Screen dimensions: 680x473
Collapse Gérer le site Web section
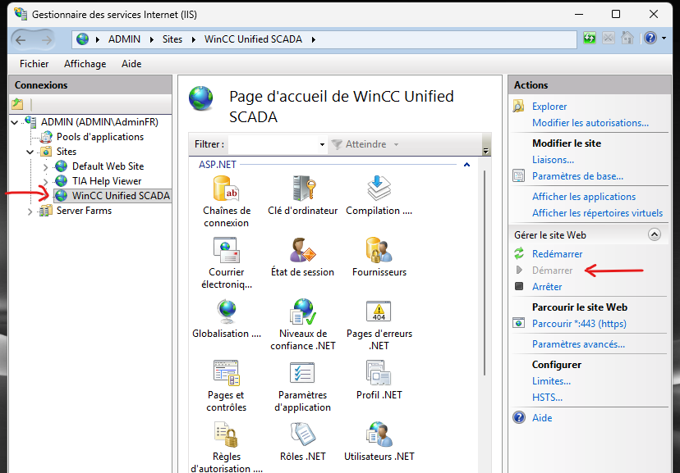click(654, 234)
